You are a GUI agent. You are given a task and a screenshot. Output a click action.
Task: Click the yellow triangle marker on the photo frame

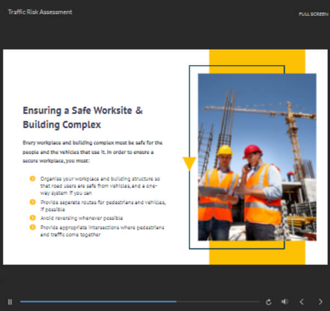point(189,163)
